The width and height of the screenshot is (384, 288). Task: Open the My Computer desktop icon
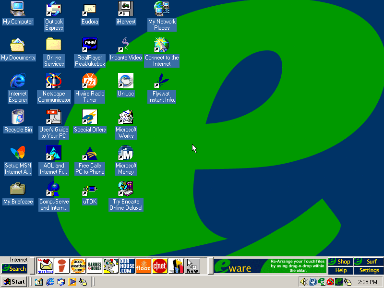point(18,9)
